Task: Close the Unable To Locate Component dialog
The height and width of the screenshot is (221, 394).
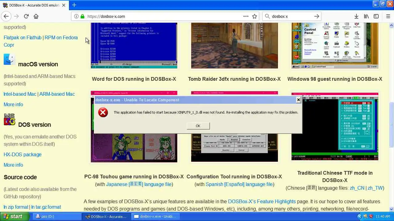Action: [298, 100]
